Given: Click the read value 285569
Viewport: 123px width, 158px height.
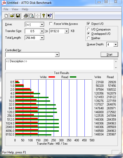Looking at the screenshot, I should pos(111,127).
